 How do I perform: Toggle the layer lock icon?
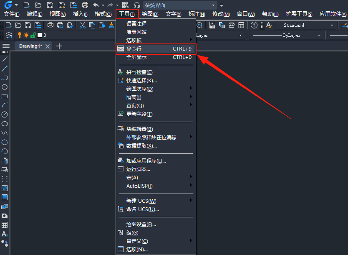pyautogui.click(x=33, y=36)
